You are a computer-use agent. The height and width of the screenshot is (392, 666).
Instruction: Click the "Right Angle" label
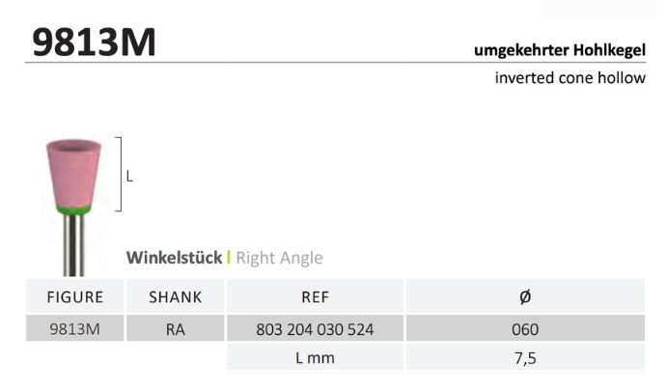(279, 258)
